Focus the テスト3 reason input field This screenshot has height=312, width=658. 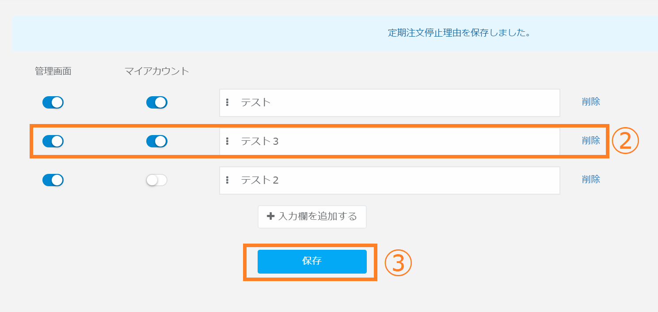tap(393, 141)
